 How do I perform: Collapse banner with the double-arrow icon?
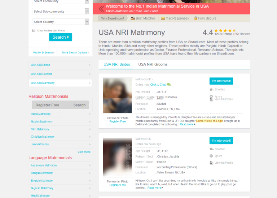tap(101, 9)
